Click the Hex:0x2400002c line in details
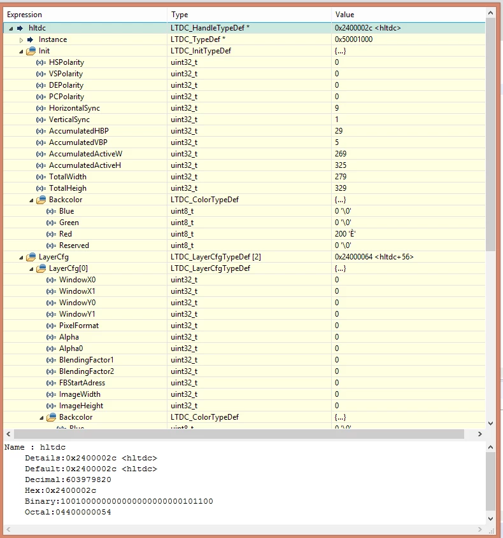503x538 pixels. coord(60,490)
